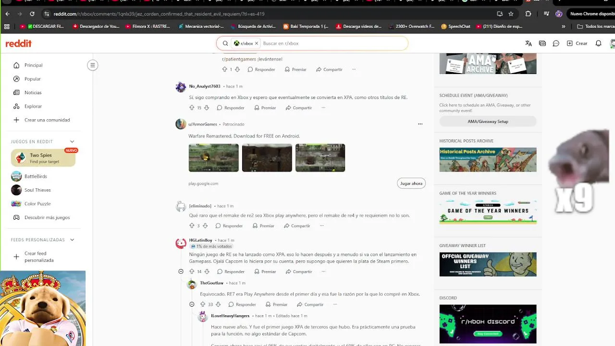Collapse HGLatinBoy's comment thread
The width and height of the screenshot is (615, 346).
pos(181,272)
